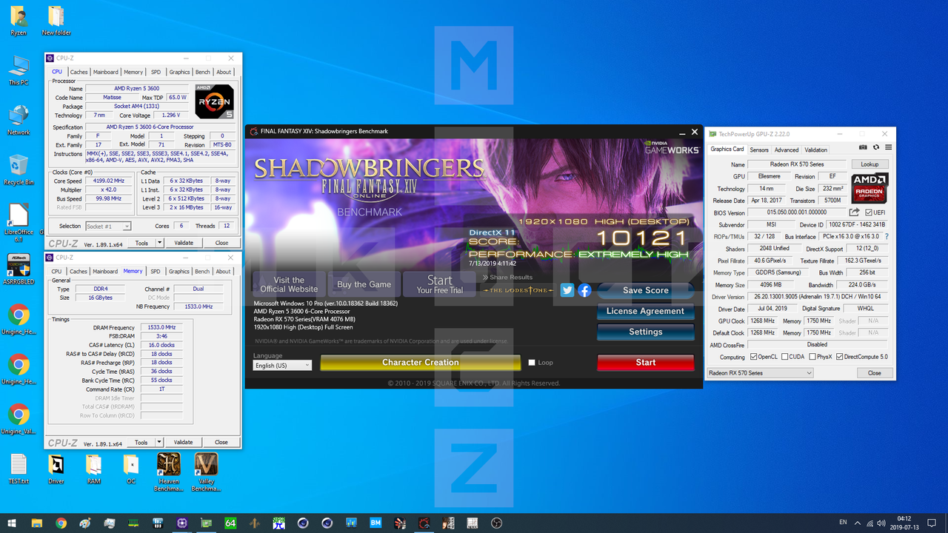
Task: Open Bench tab in bottom CPU-Z window
Action: (202, 271)
